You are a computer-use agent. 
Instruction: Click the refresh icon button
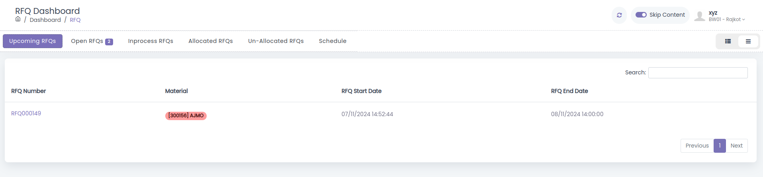point(619,15)
